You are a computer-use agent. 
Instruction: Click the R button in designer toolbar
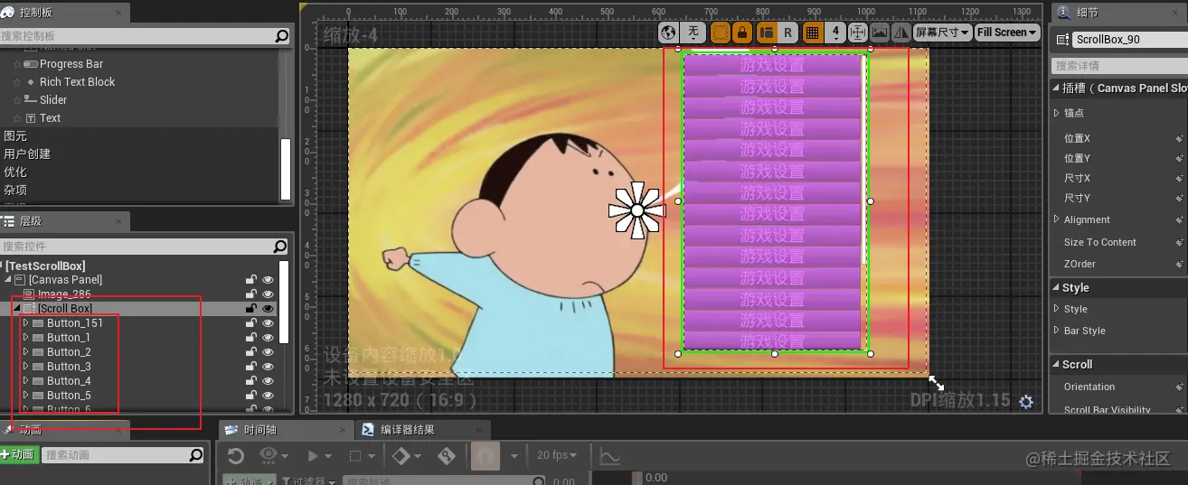[x=787, y=33]
